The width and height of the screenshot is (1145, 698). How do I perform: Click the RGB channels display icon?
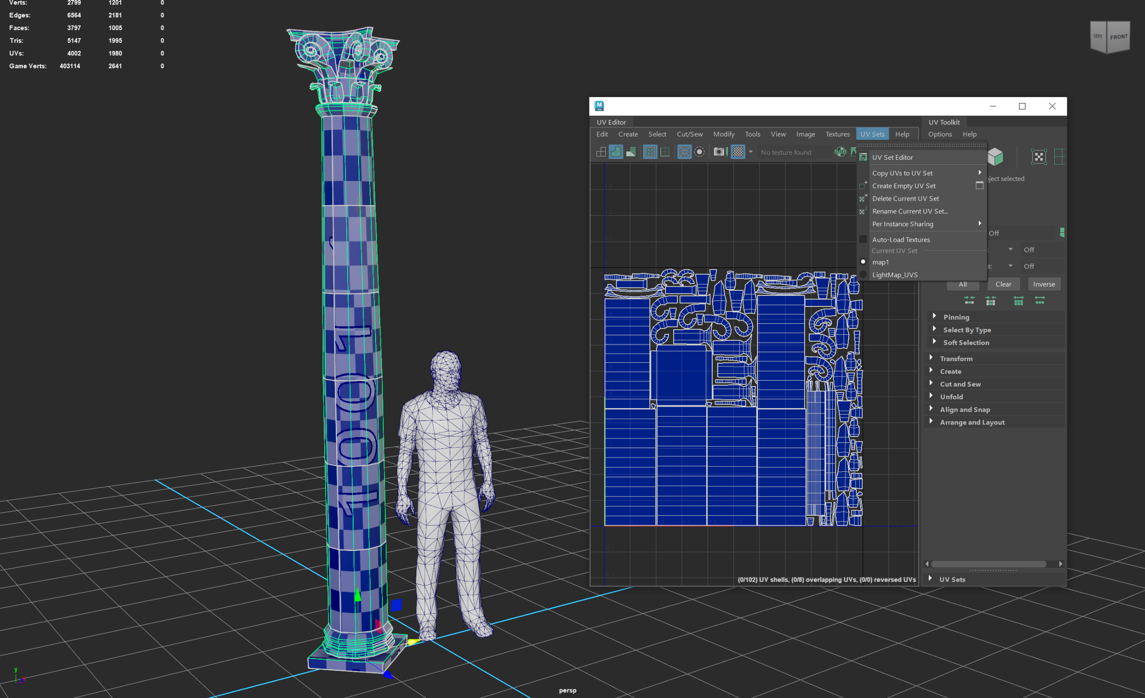pyautogui.click(x=840, y=152)
